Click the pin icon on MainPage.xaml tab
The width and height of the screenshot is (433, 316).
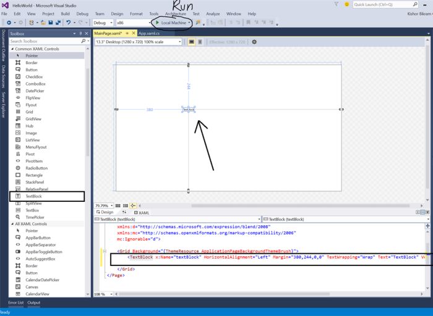click(x=127, y=33)
